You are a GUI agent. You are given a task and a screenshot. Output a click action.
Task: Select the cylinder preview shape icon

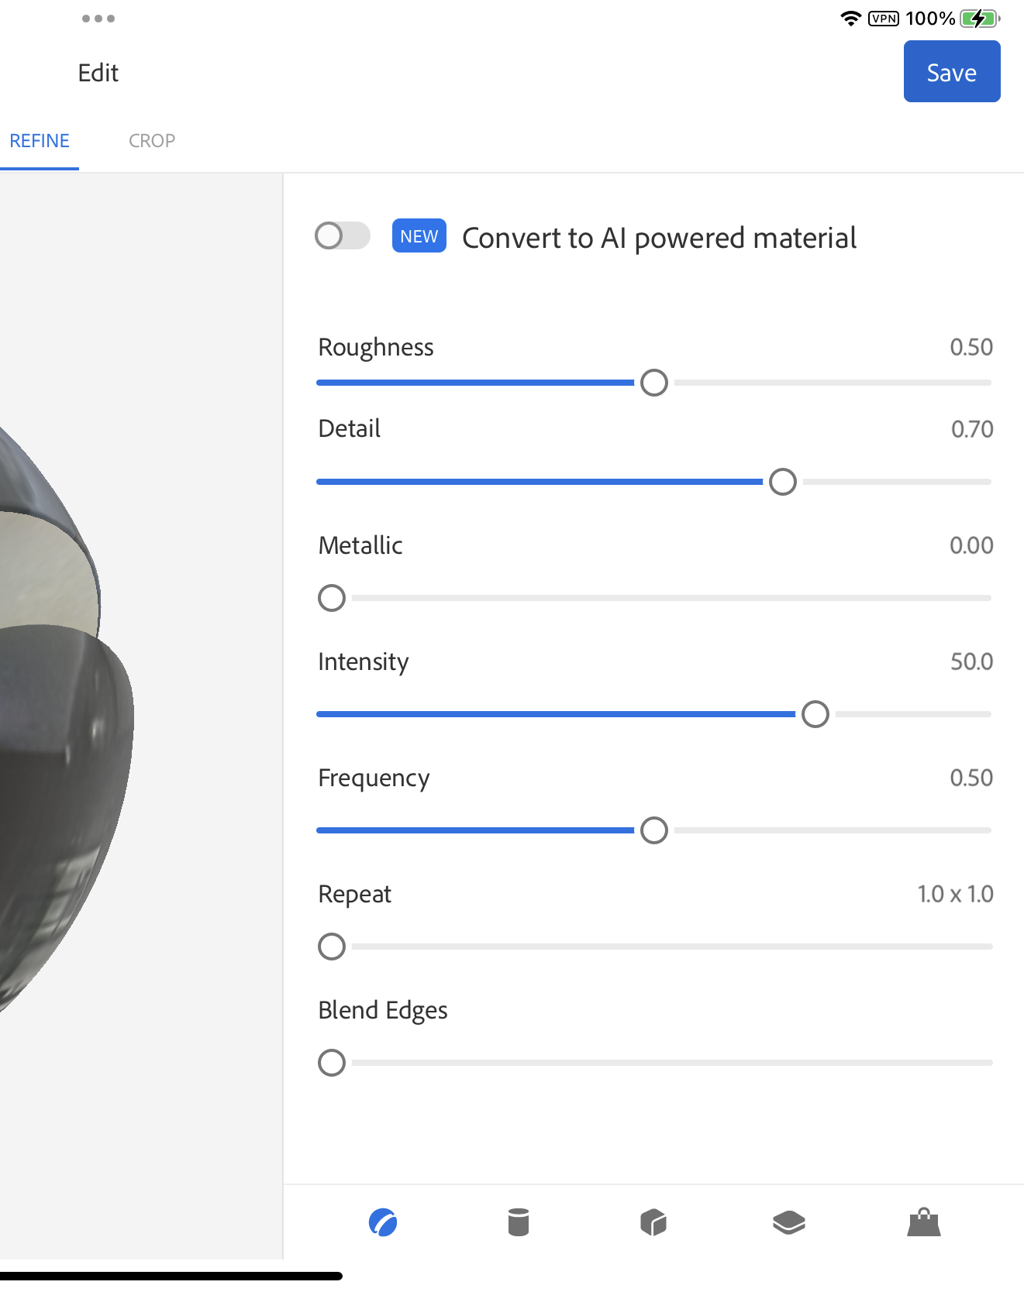518,1223
